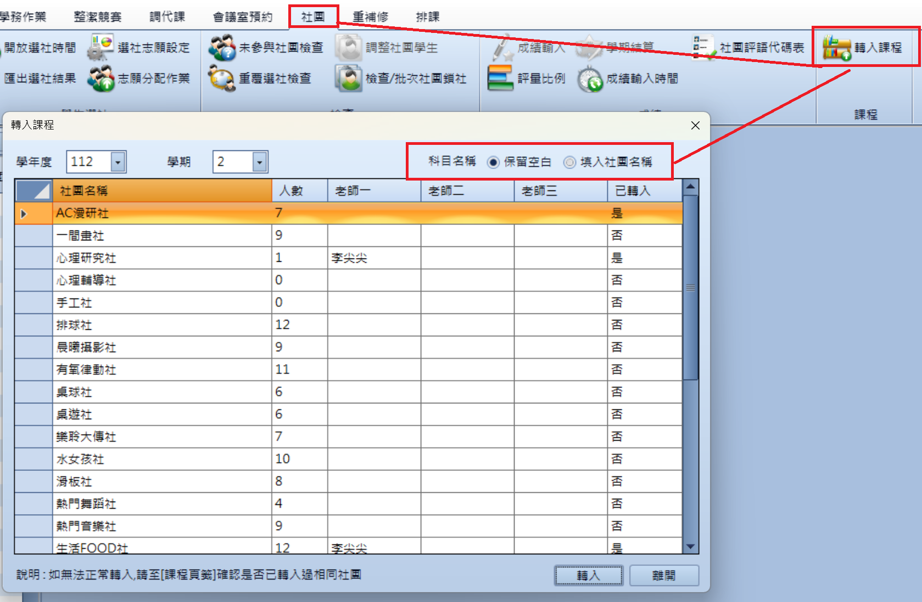This screenshot has width=922, height=602.
Task: Select row 心理研究社
Action: [x=349, y=258]
